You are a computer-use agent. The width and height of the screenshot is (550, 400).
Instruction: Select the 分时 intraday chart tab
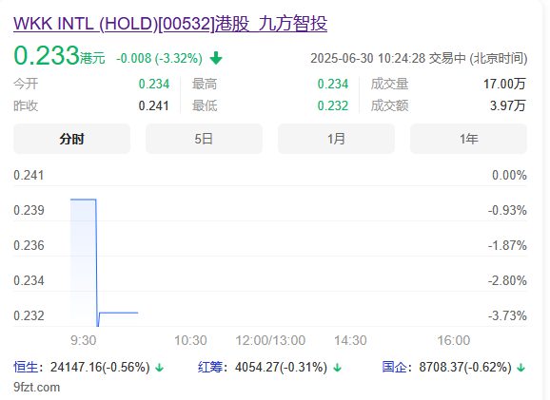pyautogui.click(x=71, y=139)
